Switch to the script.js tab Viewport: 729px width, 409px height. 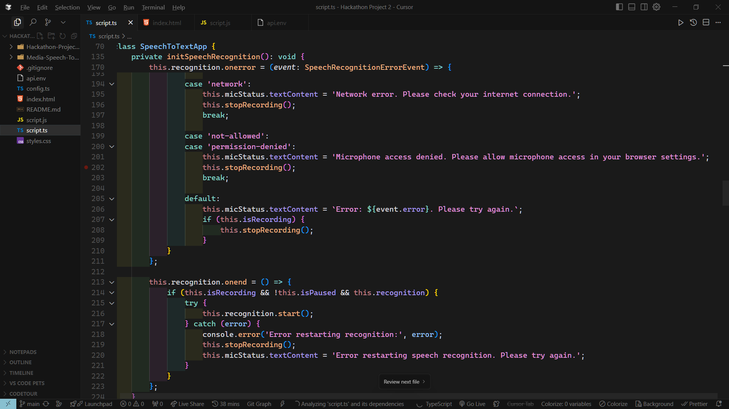pyautogui.click(x=223, y=23)
